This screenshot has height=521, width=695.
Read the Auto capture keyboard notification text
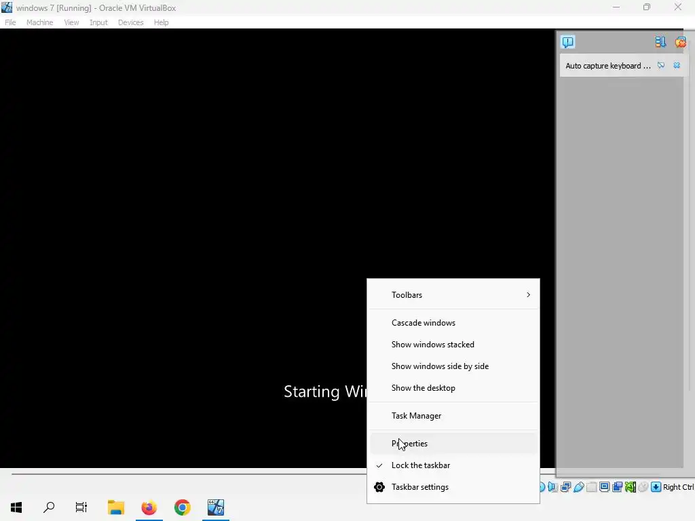click(607, 66)
